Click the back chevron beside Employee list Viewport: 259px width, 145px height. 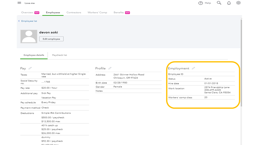pyautogui.click(x=19, y=21)
